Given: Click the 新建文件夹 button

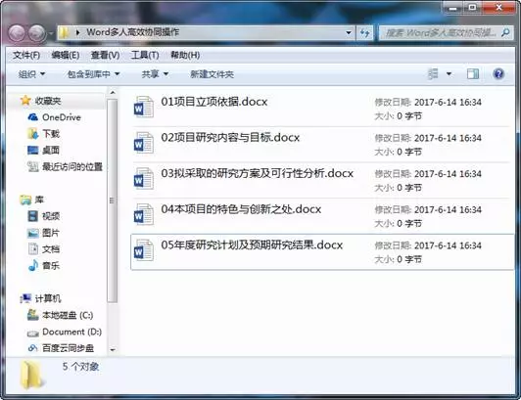Looking at the screenshot, I should [212, 74].
